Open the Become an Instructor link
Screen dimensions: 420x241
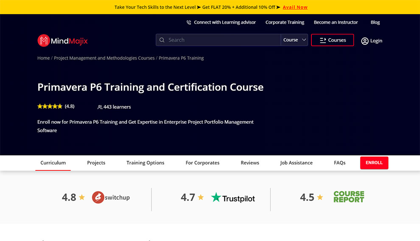(336, 22)
